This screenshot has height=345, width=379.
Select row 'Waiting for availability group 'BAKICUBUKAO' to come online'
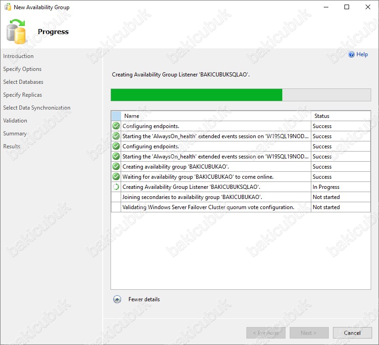coord(241,177)
